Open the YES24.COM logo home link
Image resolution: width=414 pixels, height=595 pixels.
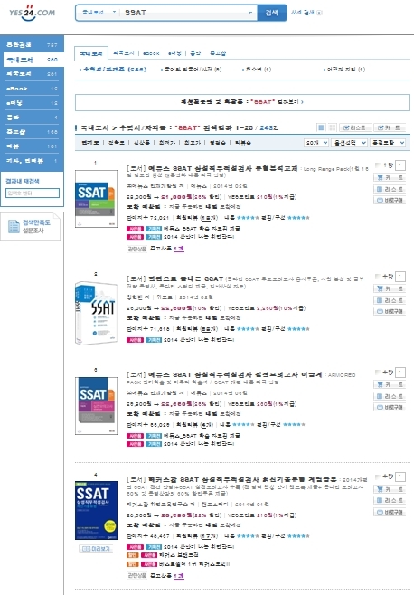coord(32,13)
